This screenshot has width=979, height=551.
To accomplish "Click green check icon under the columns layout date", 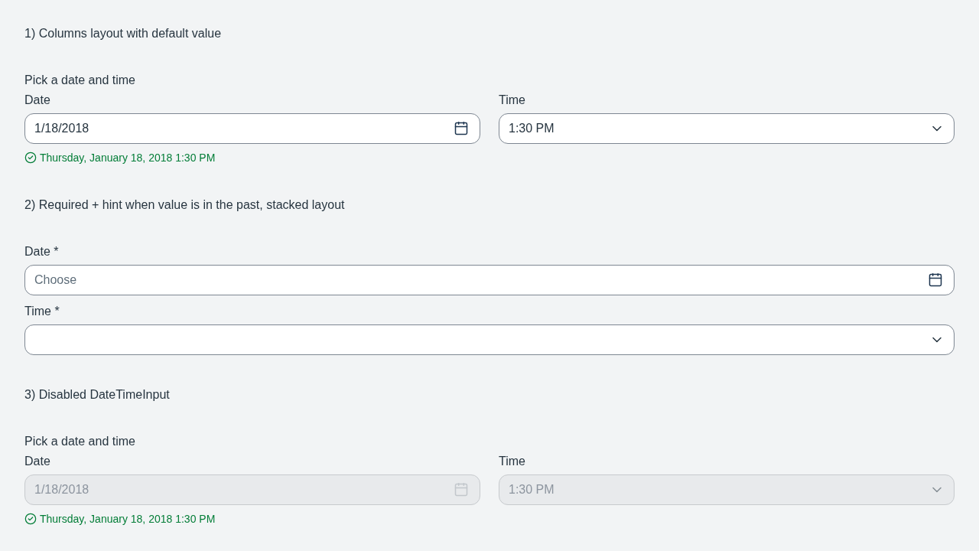I will click(x=31, y=158).
